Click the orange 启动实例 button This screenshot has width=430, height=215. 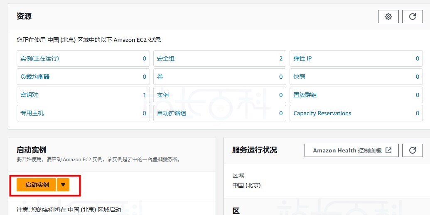[x=37, y=185]
